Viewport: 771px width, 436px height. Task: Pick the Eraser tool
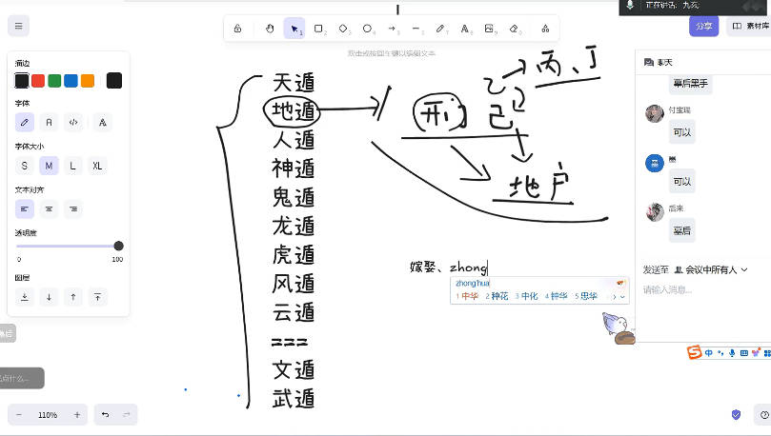514,29
